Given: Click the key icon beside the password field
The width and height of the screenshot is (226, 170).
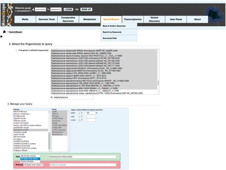Looking at the screenshot, I should [x=49, y=9].
